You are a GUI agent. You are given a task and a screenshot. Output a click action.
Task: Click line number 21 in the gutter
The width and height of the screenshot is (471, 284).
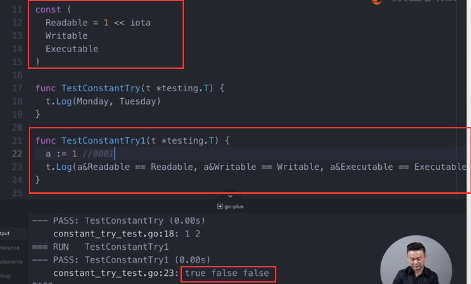point(17,140)
